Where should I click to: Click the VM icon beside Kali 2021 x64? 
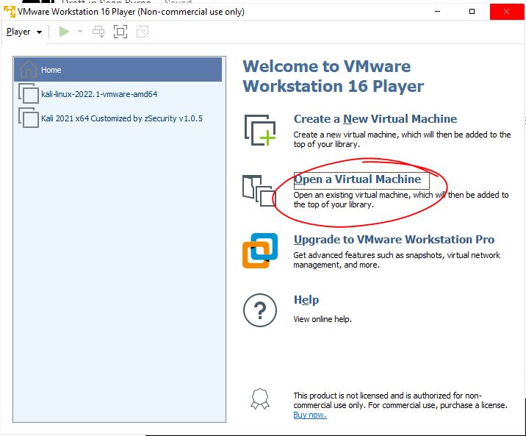coord(29,118)
